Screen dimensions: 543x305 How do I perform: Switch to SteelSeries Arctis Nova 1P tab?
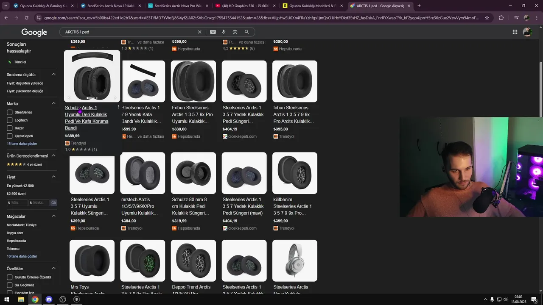(x=111, y=6)
